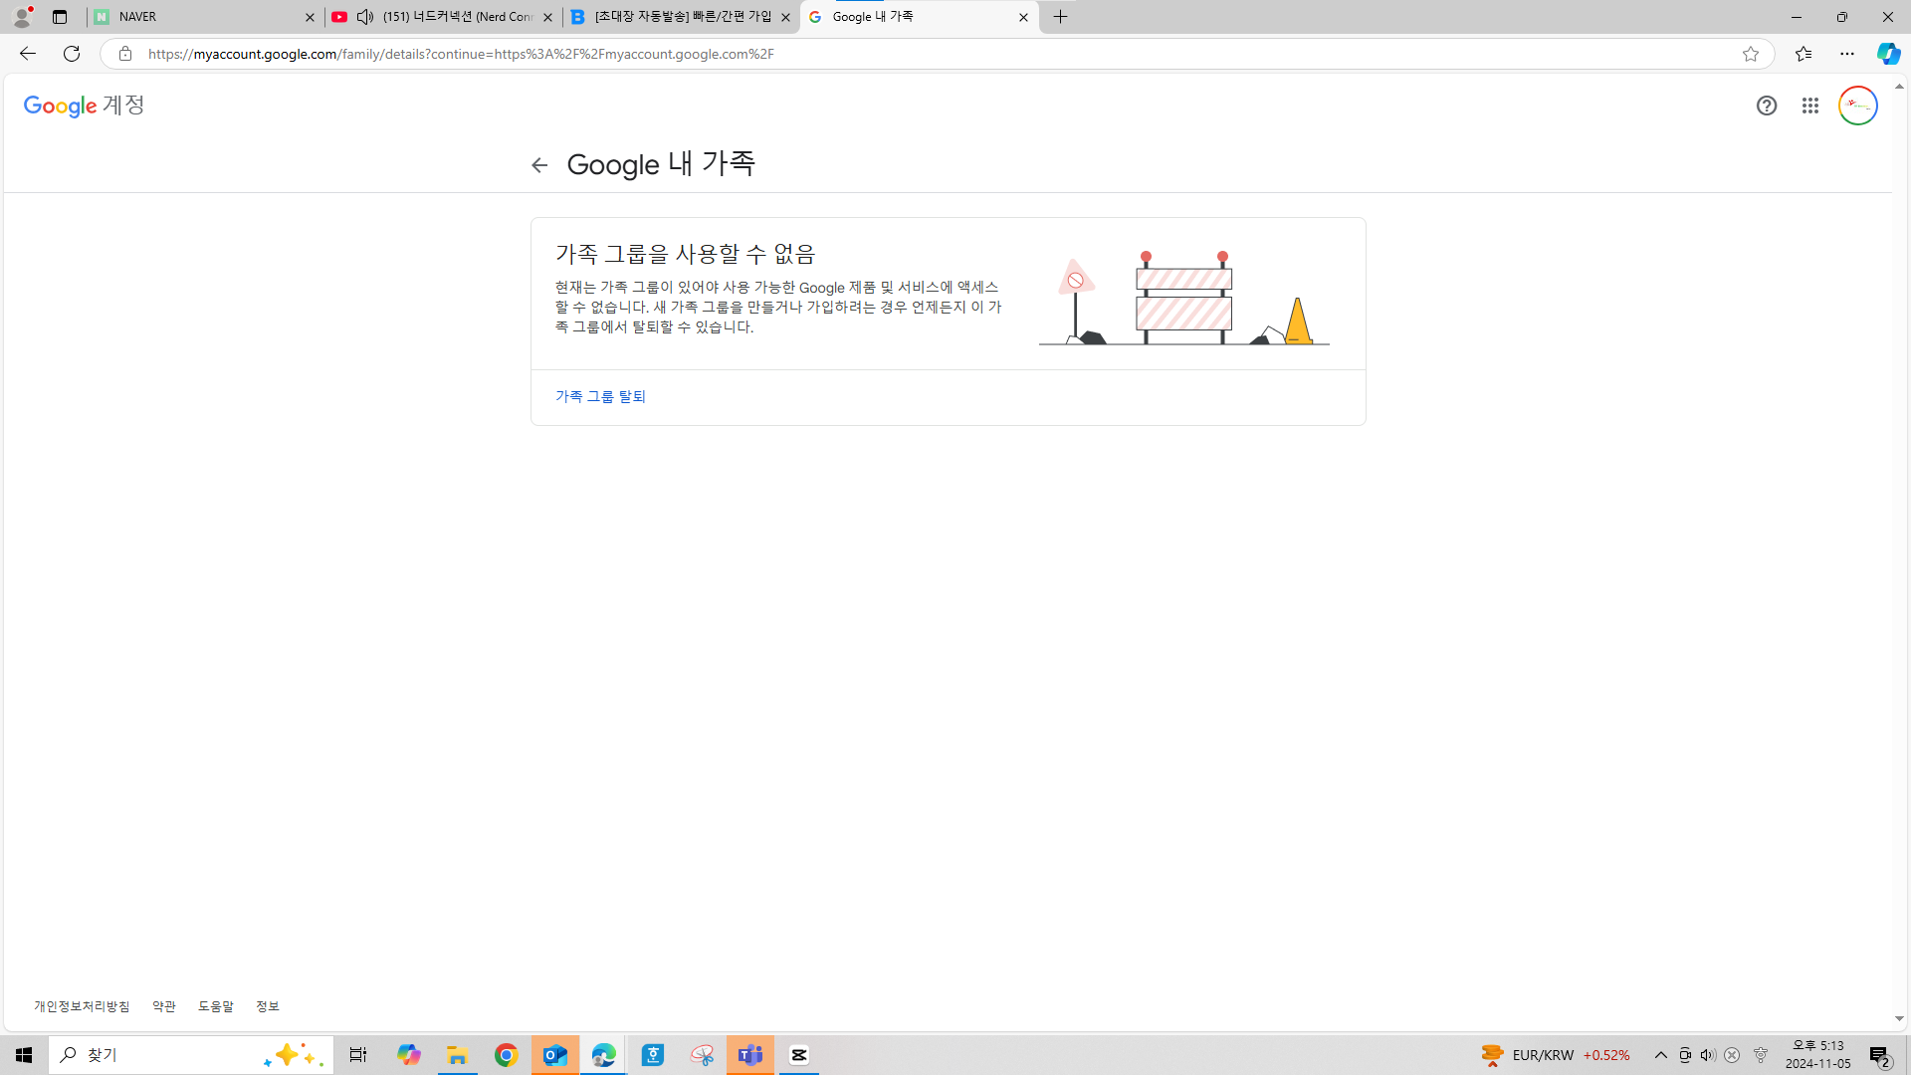Screen dimensions: 1911x1075
Task: Open the 정보 footer link
Action: pos(268,1006)
